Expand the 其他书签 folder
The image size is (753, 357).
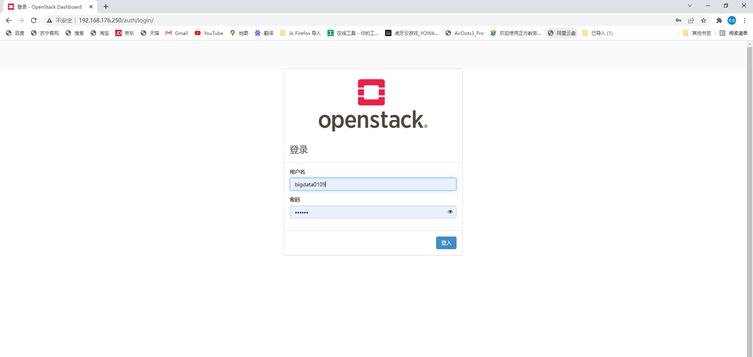[x=697, y=33]
